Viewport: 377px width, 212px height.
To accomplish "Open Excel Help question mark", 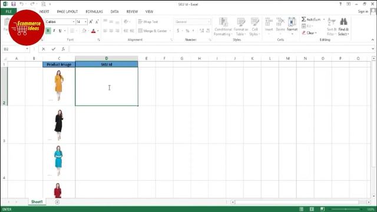I will pyautogui.click(x=340, y=4).
